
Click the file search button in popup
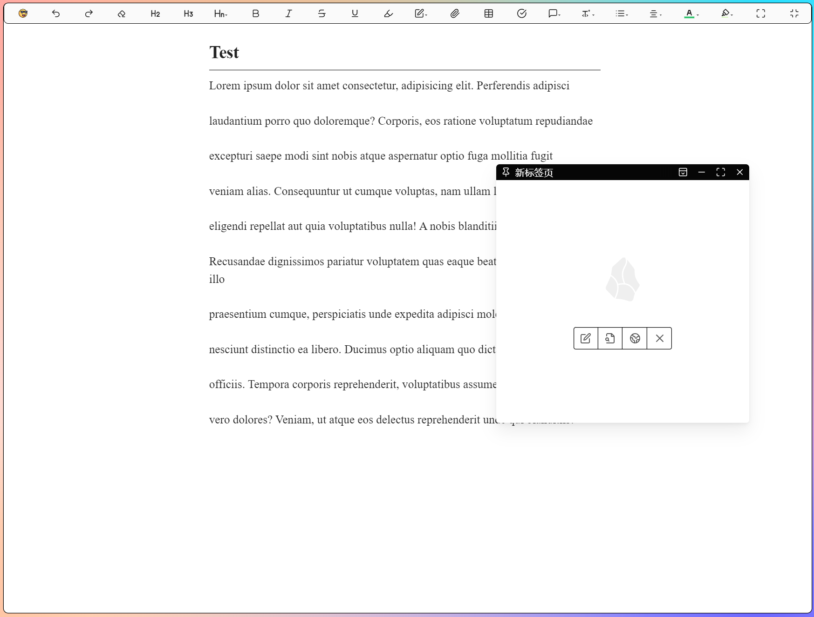(610, 338)
